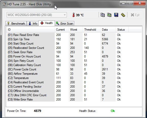
Task: Click the current value 192
Action: pos(58,39)
